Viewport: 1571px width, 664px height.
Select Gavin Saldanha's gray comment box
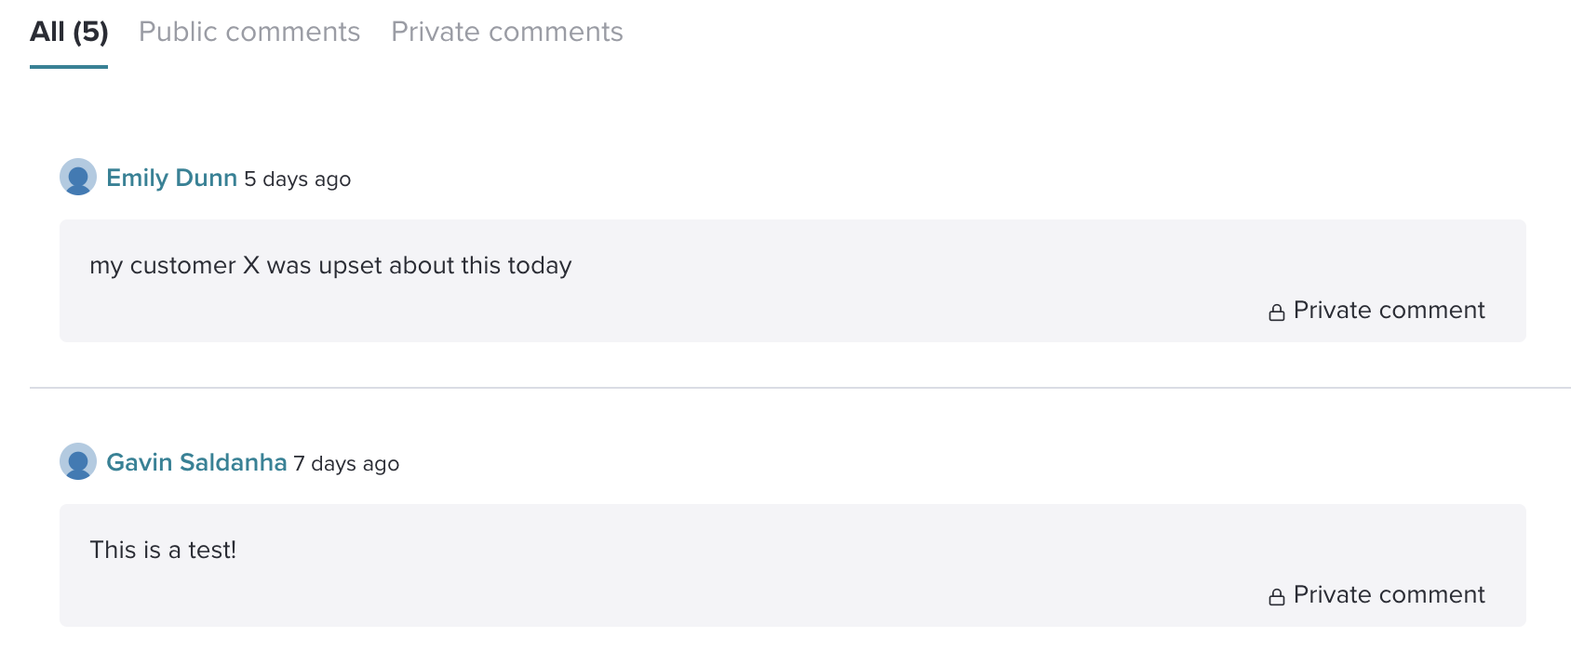click(793, 565)
